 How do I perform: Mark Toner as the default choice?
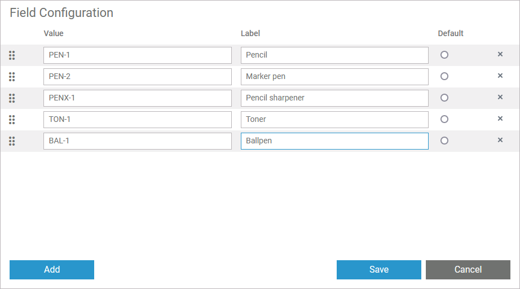444,120
